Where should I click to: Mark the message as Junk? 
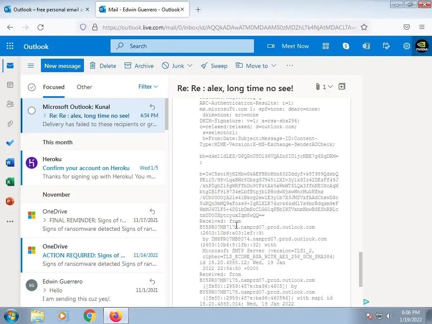tap(173, 65)
